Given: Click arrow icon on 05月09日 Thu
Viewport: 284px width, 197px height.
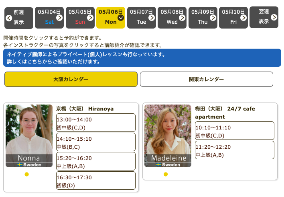Looking at the screenshot, I should pos(213,18).
